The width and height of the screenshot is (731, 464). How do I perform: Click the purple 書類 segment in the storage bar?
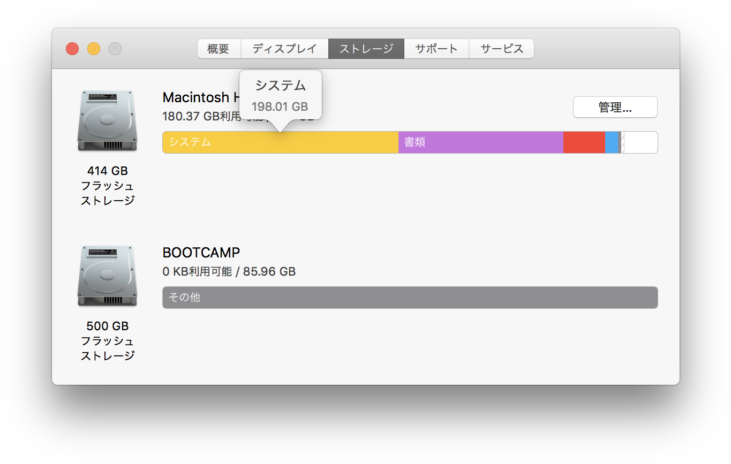pos(480,142)
